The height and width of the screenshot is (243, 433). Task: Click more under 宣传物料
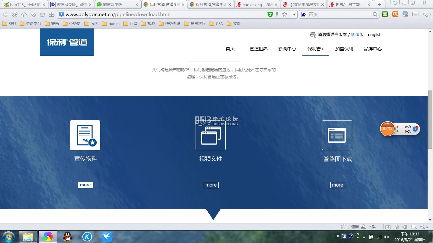pyautogui.click(x=85, y=185)
